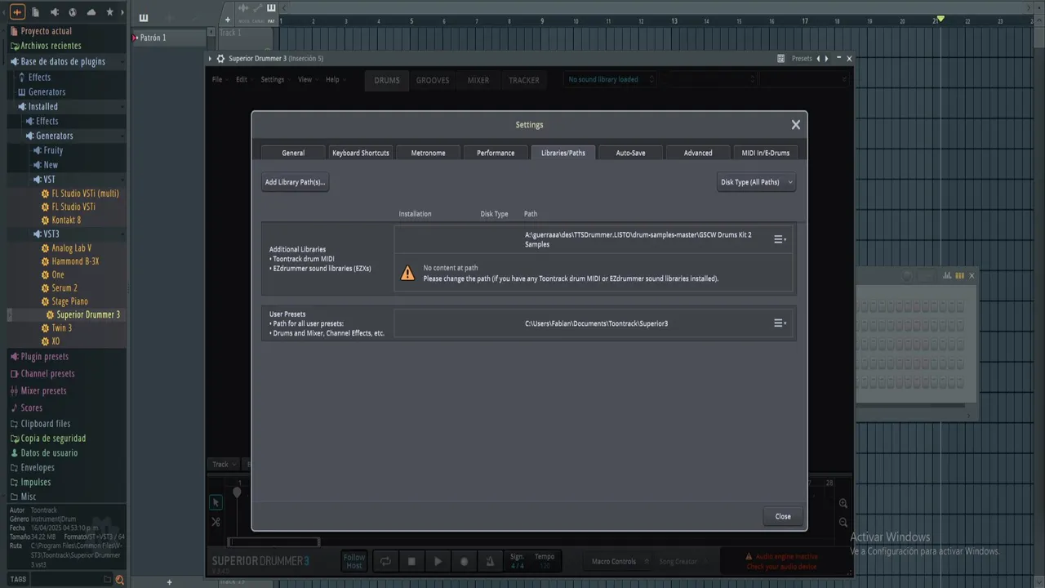Viewport: 1045px width, 588px height.
Task: Open the preset list icon beside Presets
Action: (780, 59)
